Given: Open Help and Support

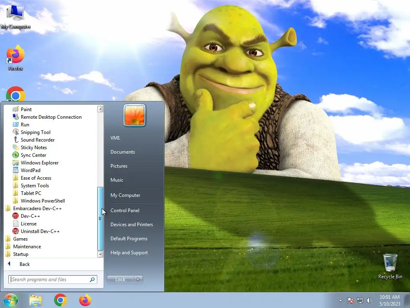Looking at the screenshot, I should [x=129, y=253].
